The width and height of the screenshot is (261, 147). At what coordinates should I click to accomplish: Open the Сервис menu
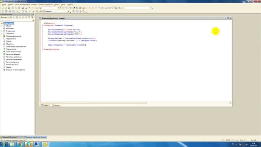57,4
